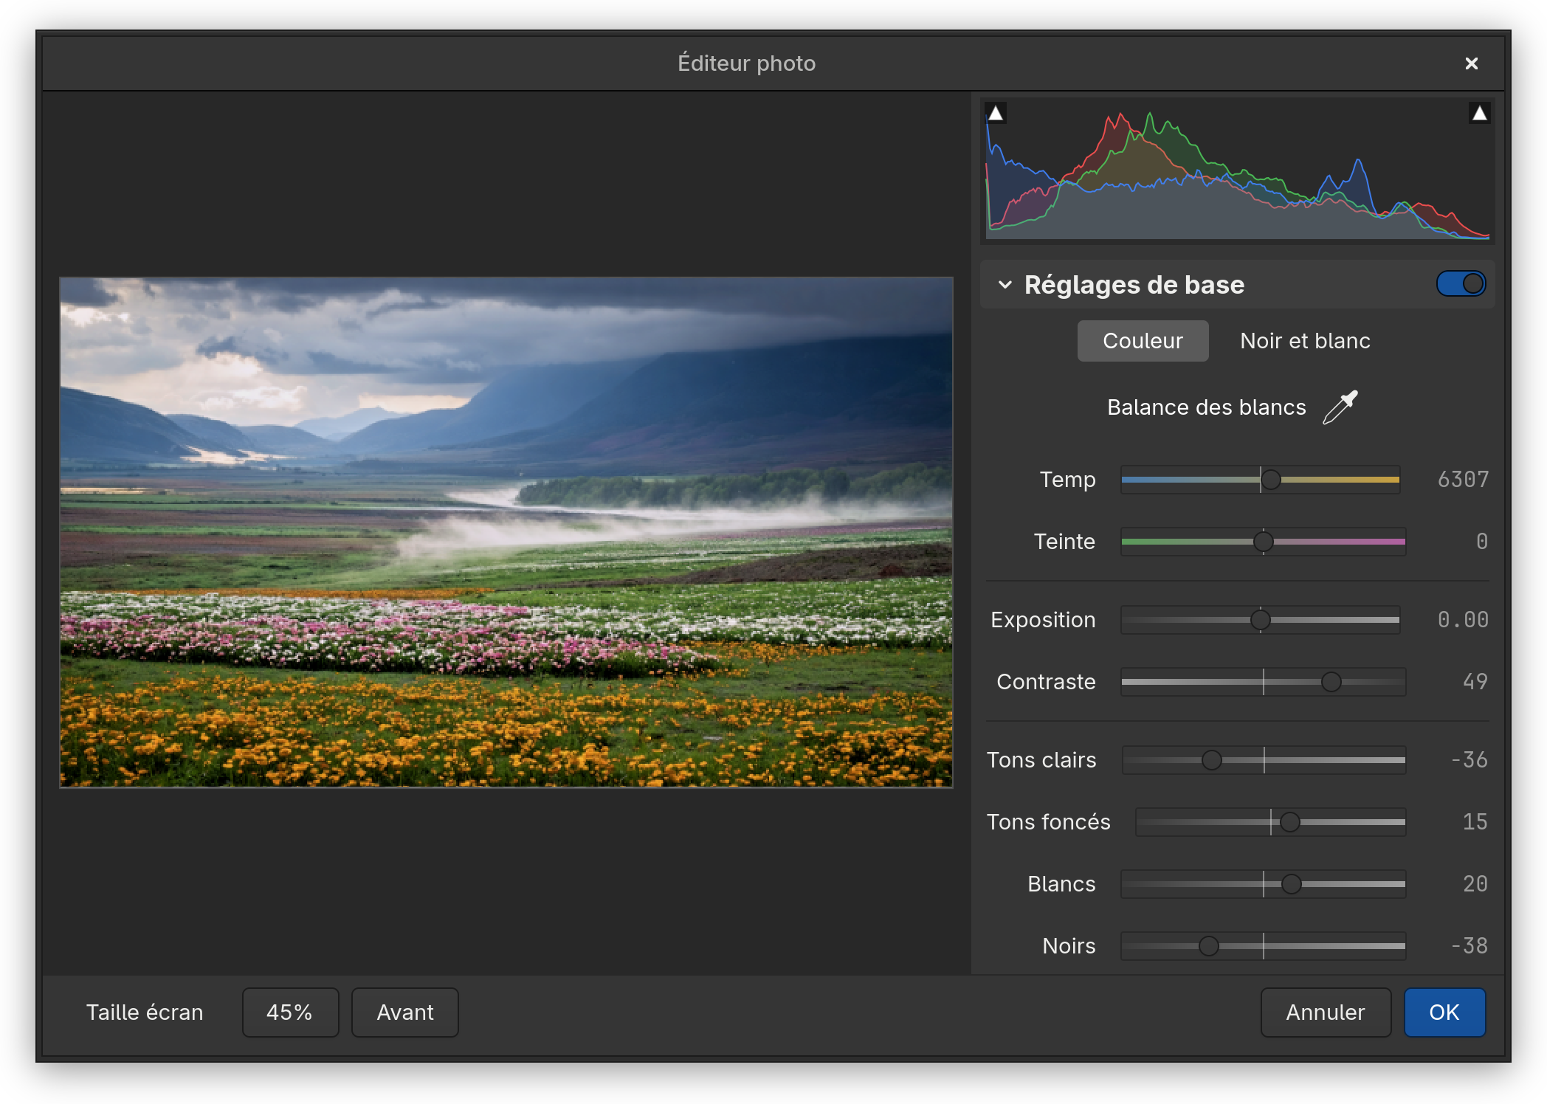Click the Annuler button
This screenshot has height=1104, width=1547.
pos(1326,1012)
